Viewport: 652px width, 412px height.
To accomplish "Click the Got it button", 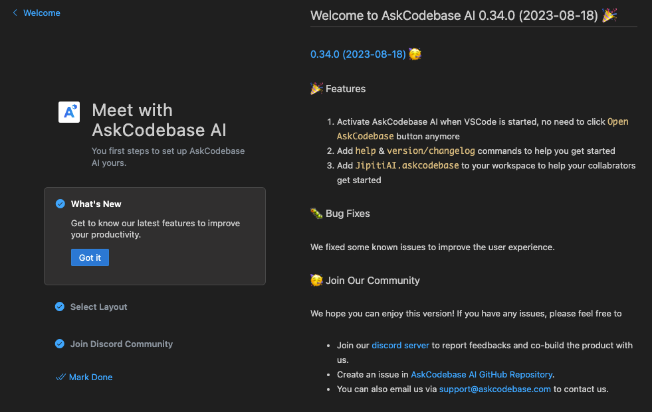I will (90, 257).
